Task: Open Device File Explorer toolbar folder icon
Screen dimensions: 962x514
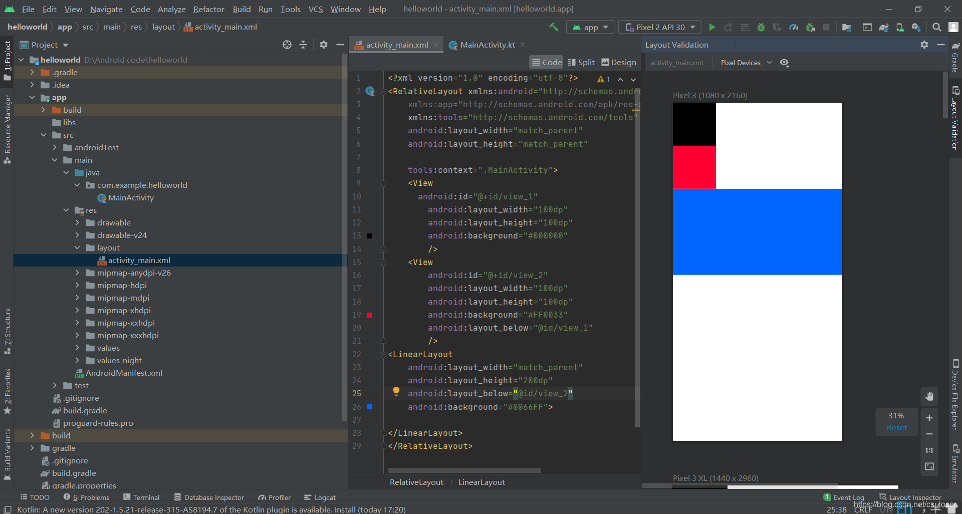Action: pyautogui.click(x=847, y=27)
